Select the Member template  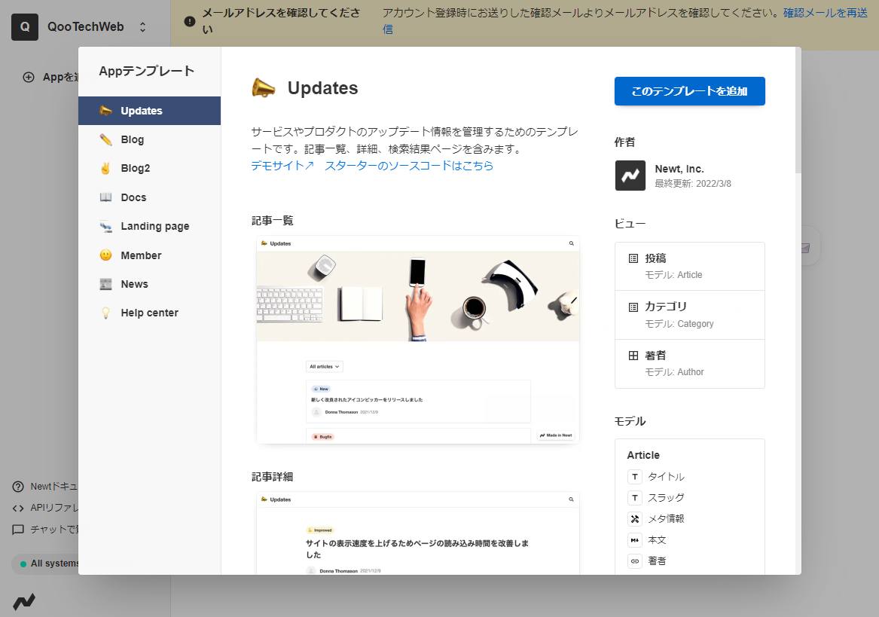click(x=149, y=255)
